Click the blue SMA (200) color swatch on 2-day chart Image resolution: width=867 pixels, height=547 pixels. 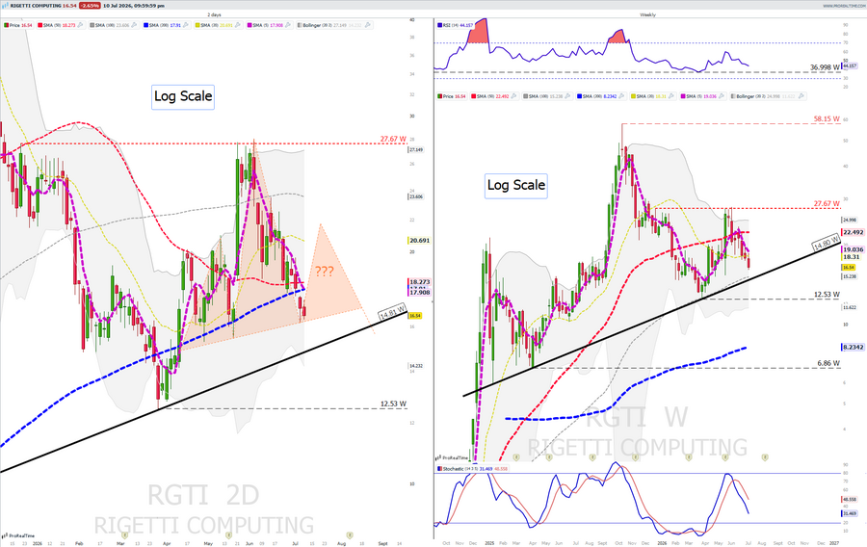tap(145, 25)
